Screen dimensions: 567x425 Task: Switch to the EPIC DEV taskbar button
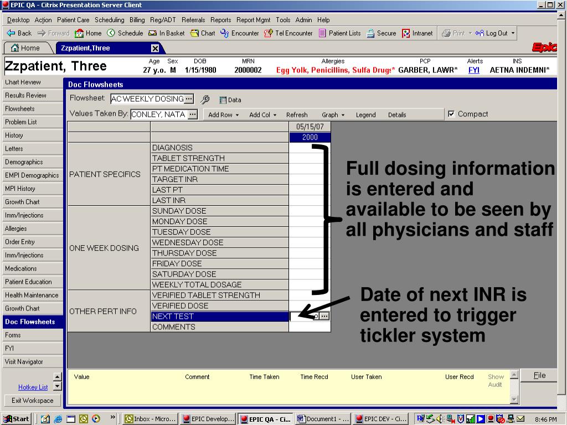(x=381, y=419)
